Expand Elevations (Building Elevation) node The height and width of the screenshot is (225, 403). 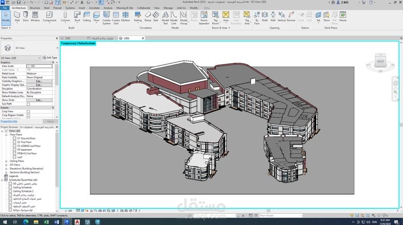click(6, 169)
